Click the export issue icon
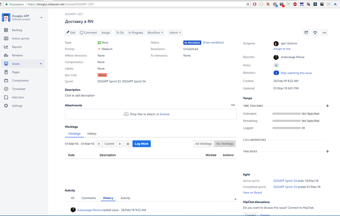The image size is (340, 216). coord(315,33)
